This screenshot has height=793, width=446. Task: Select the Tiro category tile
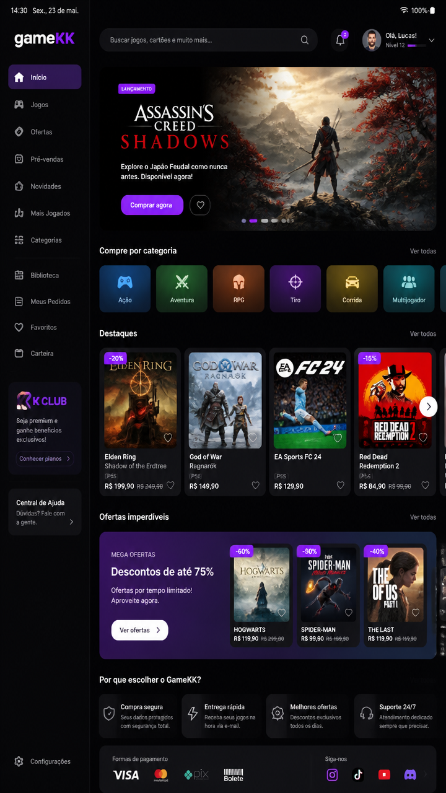[x=295, y=289]
